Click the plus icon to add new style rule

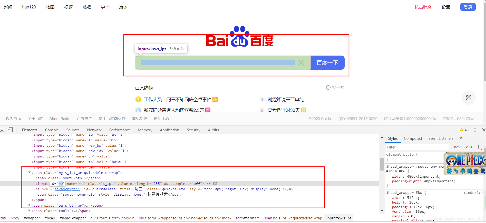pyautogui.click(x=478, y=147)
